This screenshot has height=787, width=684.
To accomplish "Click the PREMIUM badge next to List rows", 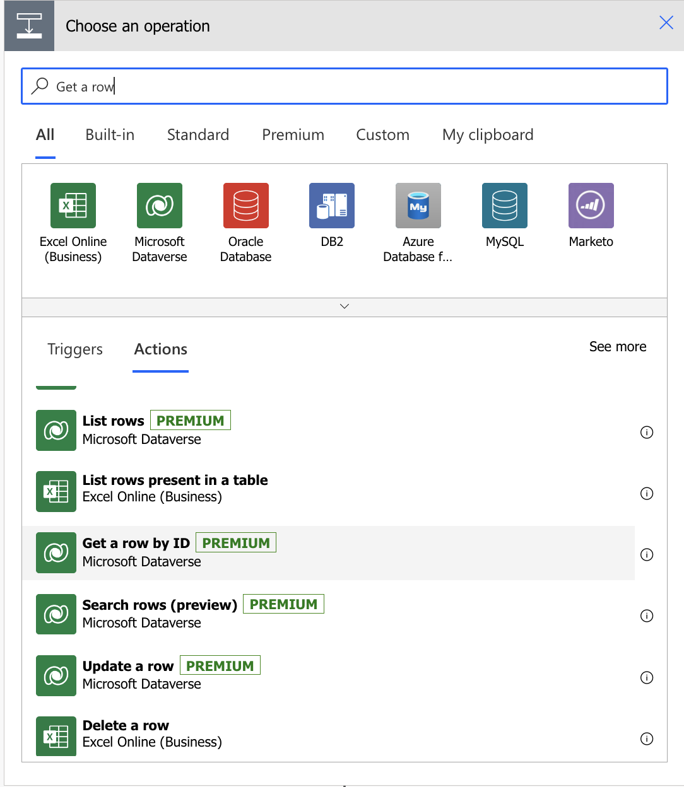I will coord(191,421).
